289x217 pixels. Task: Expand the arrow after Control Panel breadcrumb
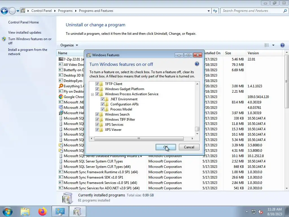[x=55, y=11]
